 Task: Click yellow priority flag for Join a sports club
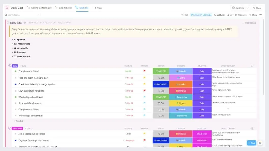pos(144,134)
